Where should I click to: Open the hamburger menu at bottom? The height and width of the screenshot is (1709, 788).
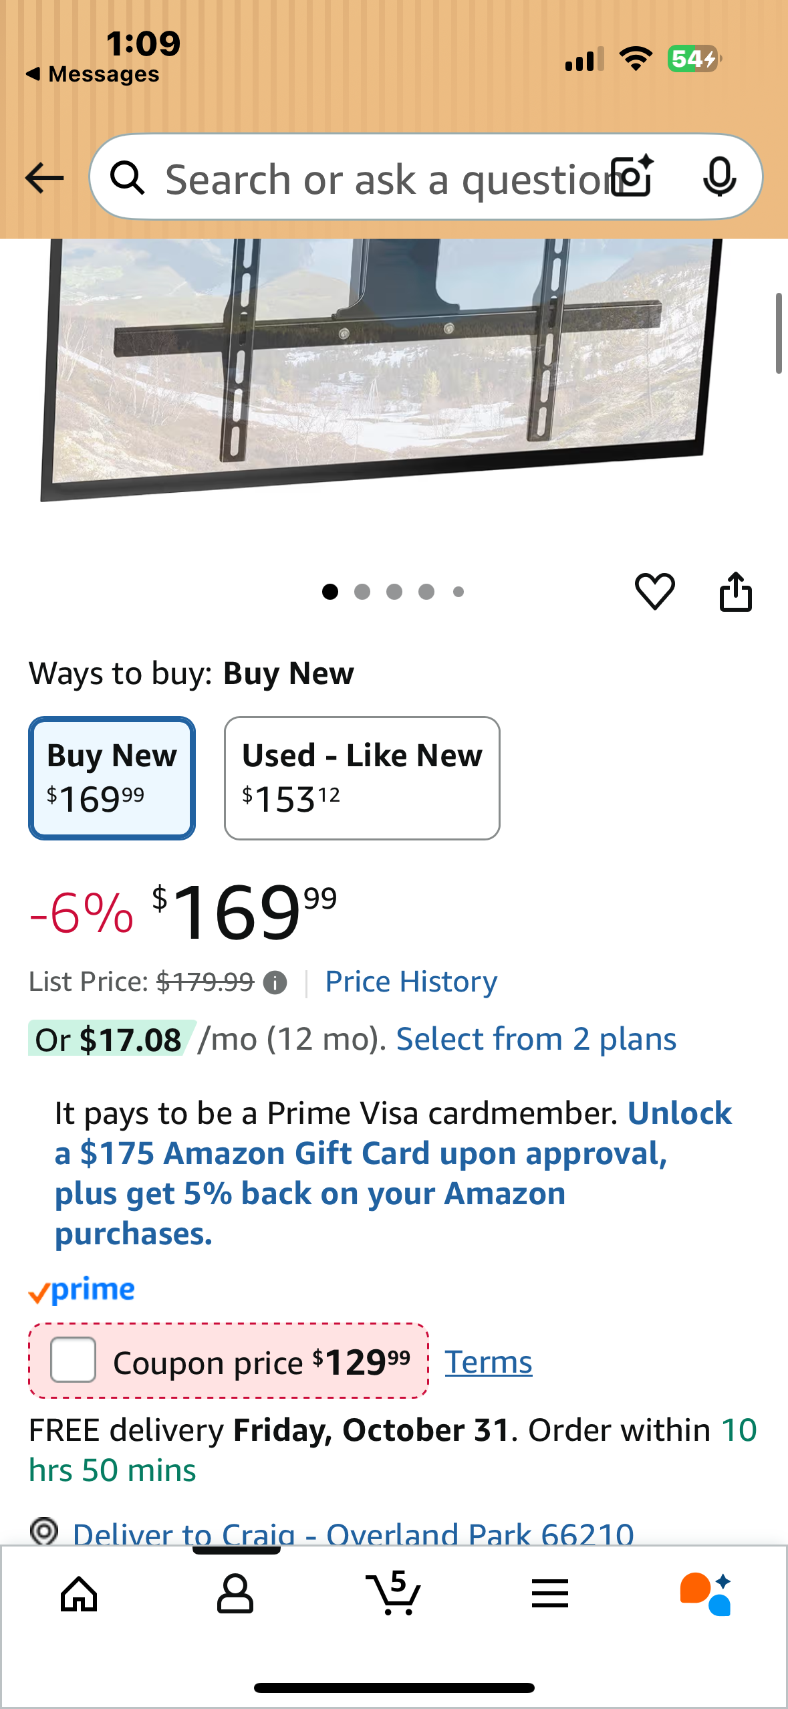(551, 1593)
